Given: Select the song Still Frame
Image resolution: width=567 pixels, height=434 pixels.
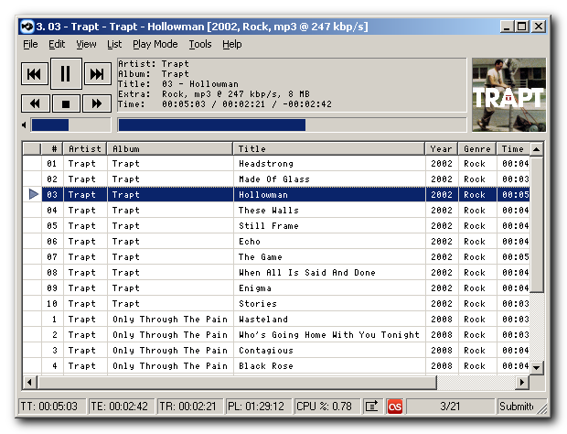Looking at the screenshot, I should (276, 226).
